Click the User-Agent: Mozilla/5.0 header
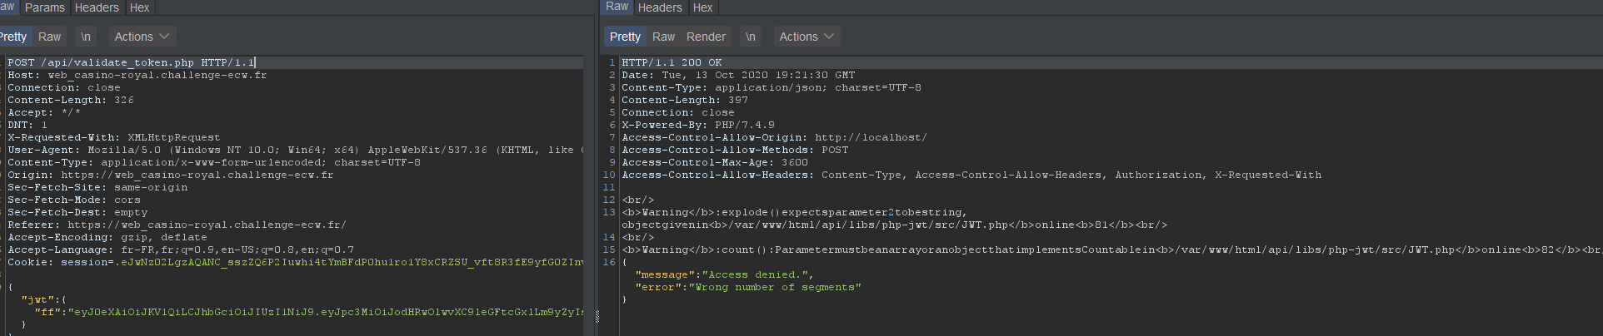 click(295, 150)
